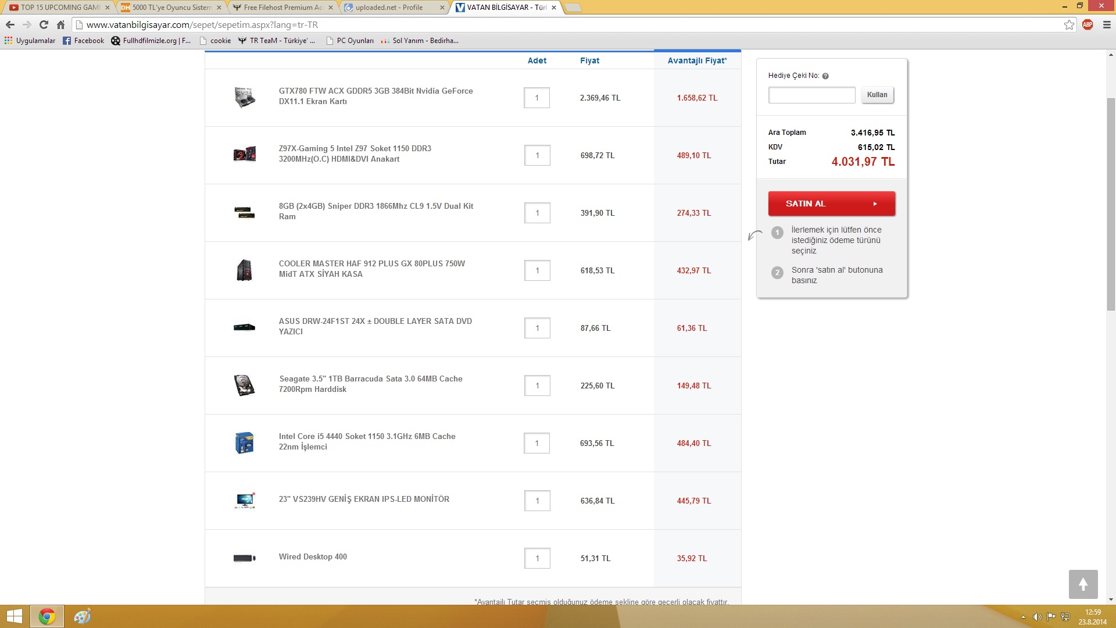Image resolution: width=1116 pixels, height=628 pixels.
Task: Open the Paint app in taskbar
Action: click(x=82, y=616)
